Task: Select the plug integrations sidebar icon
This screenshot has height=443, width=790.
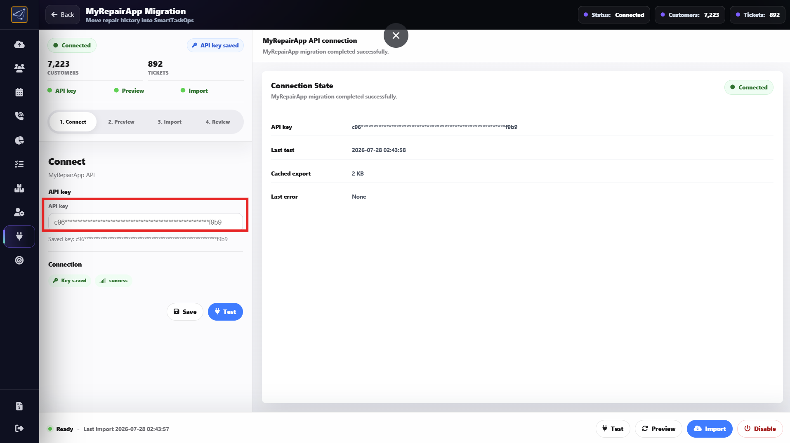Action: 19,236
